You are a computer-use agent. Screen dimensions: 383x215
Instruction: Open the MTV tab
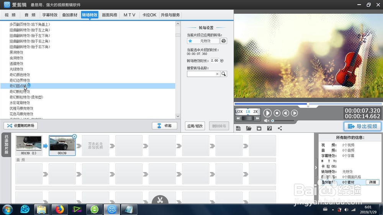[129, 15]
